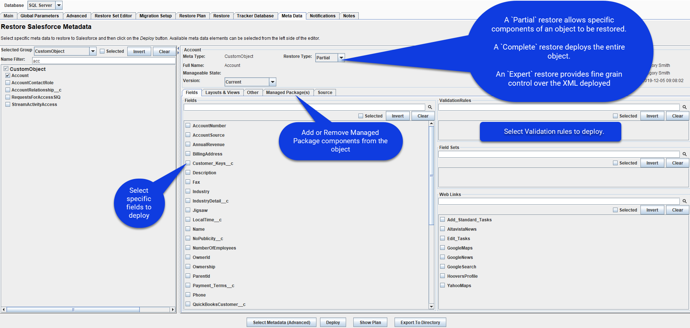The height and width of the screenshot is (328, 690).
Task: Click Clear next to Selected Group
Action: [165, 51]
